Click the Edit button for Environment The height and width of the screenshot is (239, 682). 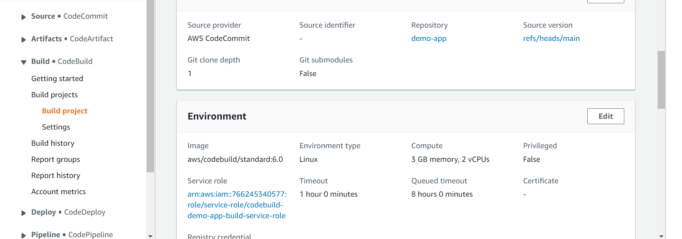coord(606,116)
